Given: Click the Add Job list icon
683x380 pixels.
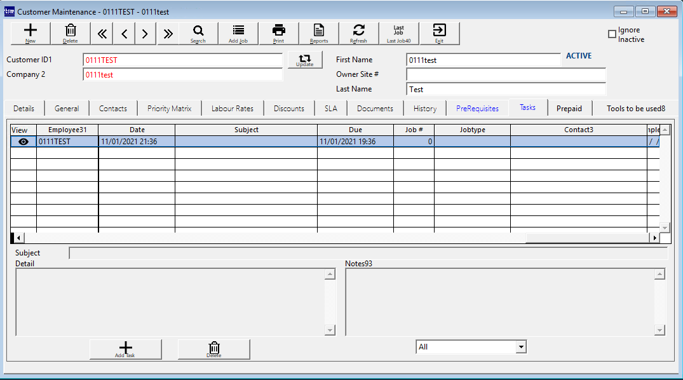Looking at the screenshot, I should click(x=238, y=33).
